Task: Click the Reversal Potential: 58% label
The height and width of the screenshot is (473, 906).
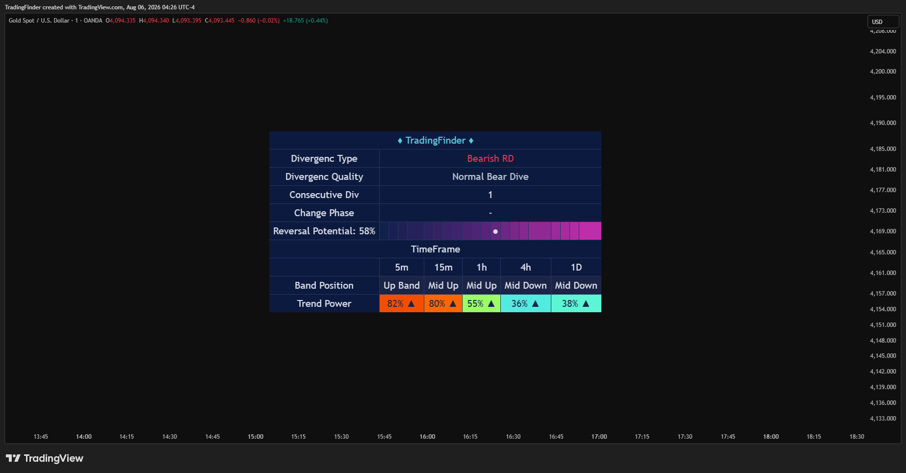Action: coord(324,231)
